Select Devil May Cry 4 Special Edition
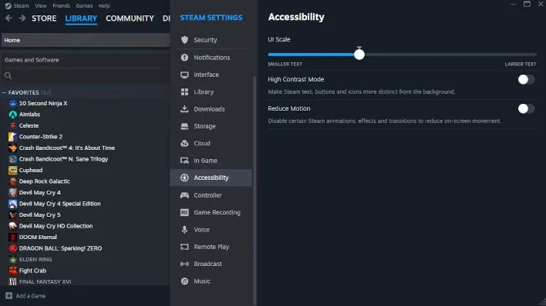Screen dimensions: 546x306 tap(60, 204)
